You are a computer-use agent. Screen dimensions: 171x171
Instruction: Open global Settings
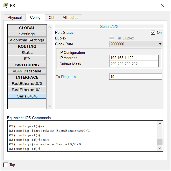click(27, 34)
